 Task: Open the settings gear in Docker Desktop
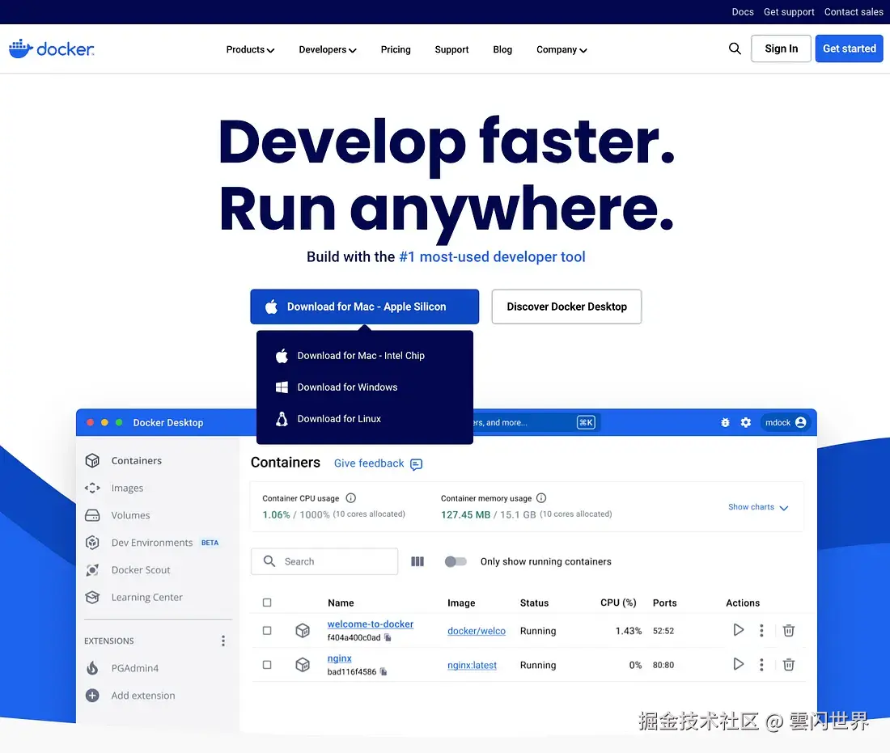[746, 422]
